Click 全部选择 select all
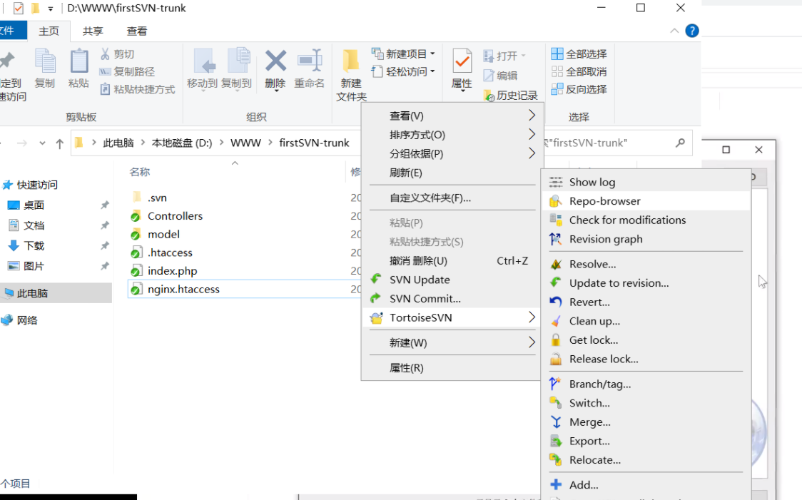 coord(579,53)
